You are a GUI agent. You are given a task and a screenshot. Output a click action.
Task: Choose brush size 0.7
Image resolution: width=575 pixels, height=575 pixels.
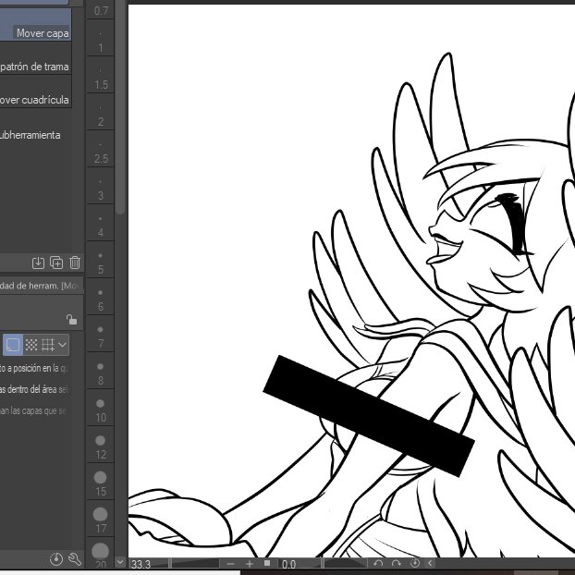click(x=101, y=9)
